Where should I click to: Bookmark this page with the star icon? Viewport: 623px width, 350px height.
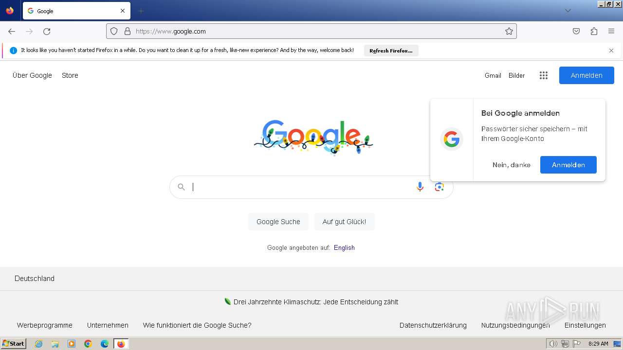tap(509, 31)
